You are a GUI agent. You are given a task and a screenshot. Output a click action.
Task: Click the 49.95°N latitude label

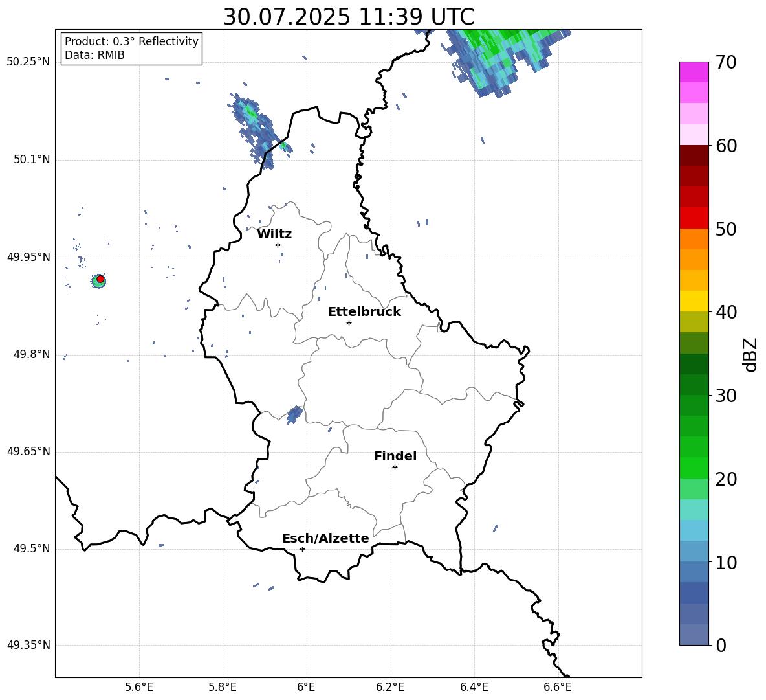[x=28, y=257]
